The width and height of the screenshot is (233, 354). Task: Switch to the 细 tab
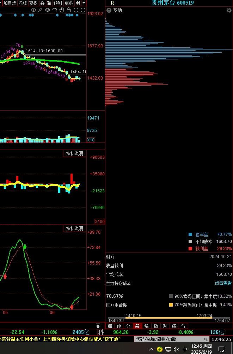[110, 326]
